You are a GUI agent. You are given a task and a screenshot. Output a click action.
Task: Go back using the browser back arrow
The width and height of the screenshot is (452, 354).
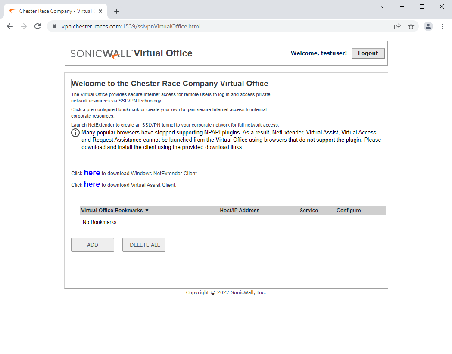[x=10, y=27]
